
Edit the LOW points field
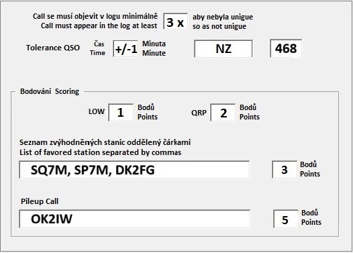(x=121, y=112)
